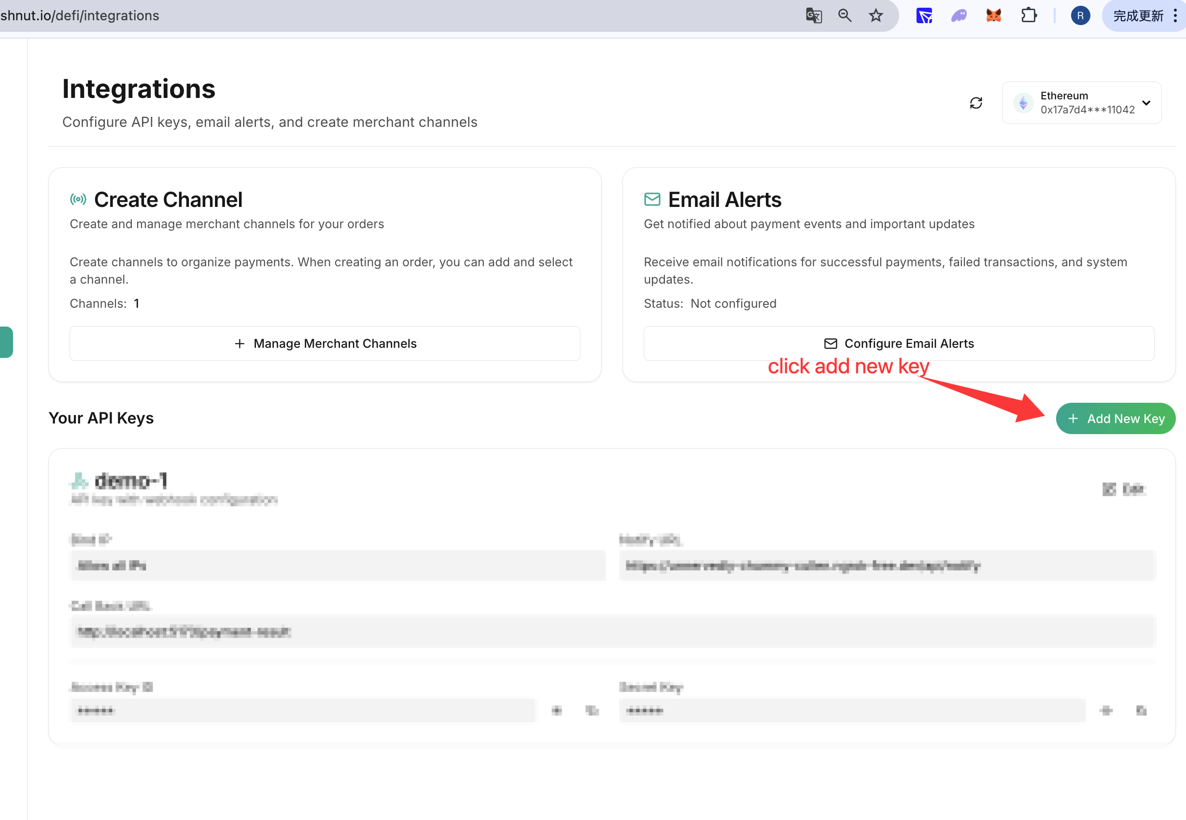1186x820 pixels.
Task: Click the browser URL address text
Action: pos(80,16)
